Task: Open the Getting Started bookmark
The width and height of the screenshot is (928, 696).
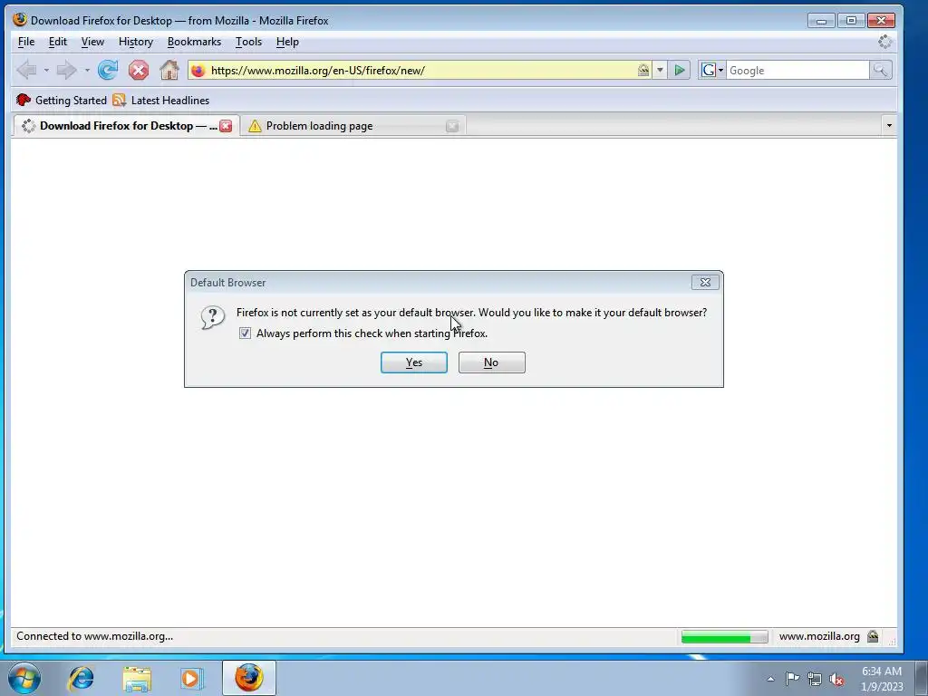Action: click(62, 100)
